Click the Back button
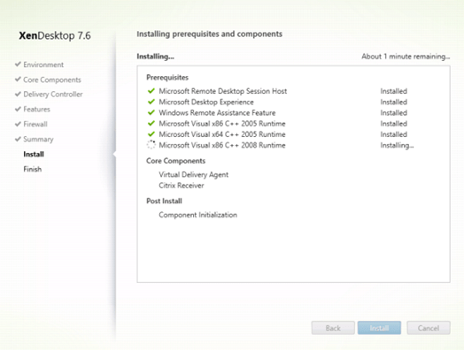This screenshot has height=350, width=464. 333,328
